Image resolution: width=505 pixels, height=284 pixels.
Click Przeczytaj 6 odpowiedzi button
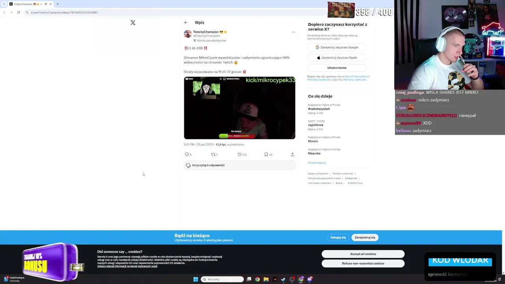coord(239,165)
